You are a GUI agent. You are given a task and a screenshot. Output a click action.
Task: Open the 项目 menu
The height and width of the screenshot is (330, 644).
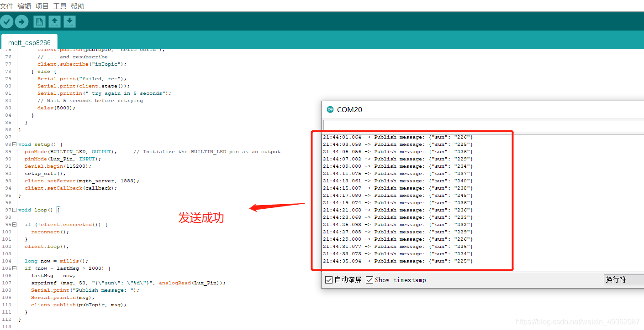pyautogui.click(x=42, y=6)
